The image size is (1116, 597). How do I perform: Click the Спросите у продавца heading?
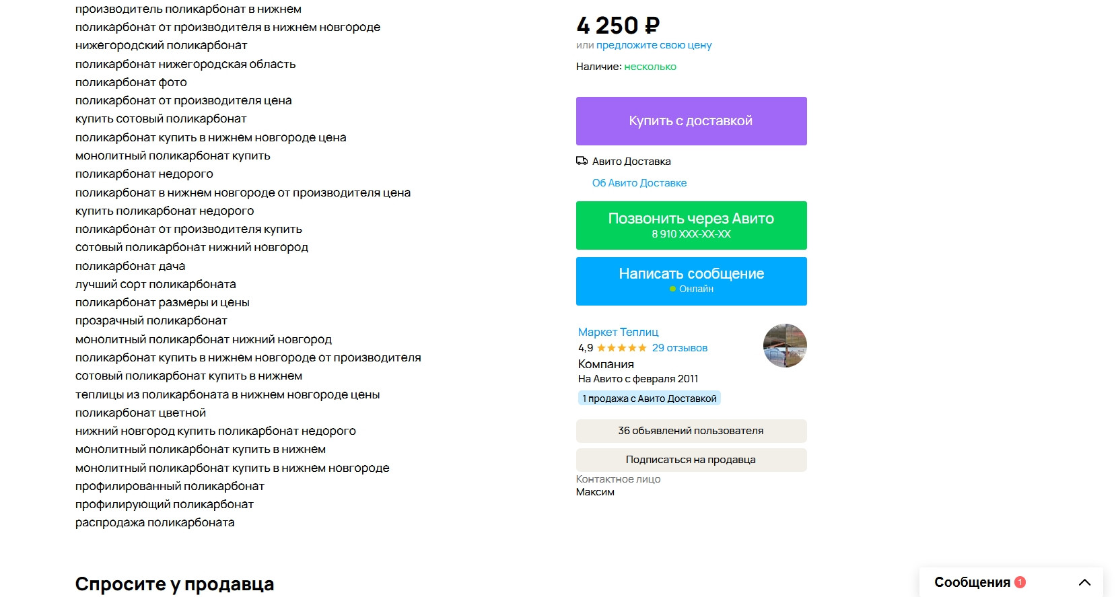coord(174,584)
